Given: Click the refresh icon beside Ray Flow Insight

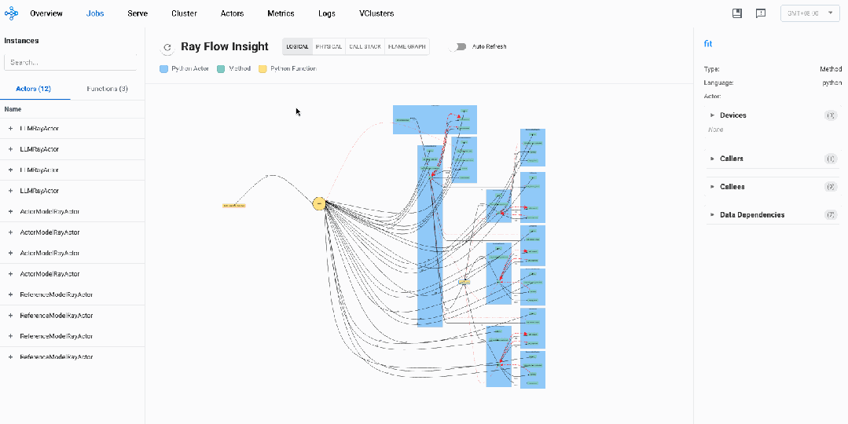Looking at the screenshot, I should (x=167, y=48).
